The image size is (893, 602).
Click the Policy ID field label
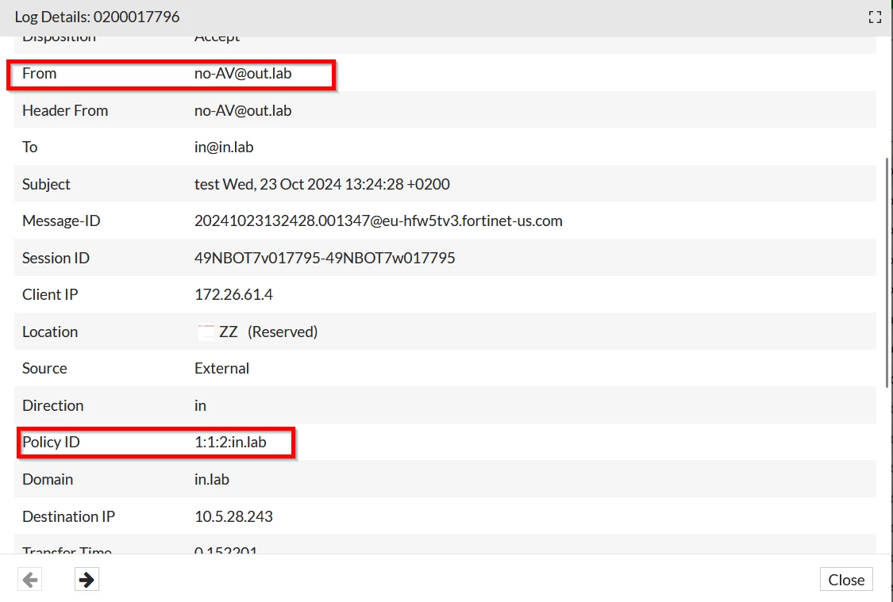point(52,442)
